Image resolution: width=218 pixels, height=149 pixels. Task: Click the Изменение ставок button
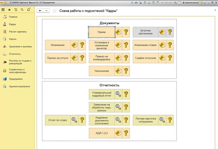pos(145,45)
